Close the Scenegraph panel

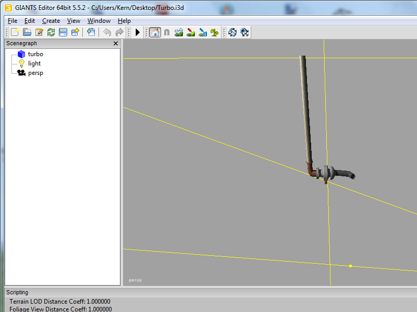(116, 44)
